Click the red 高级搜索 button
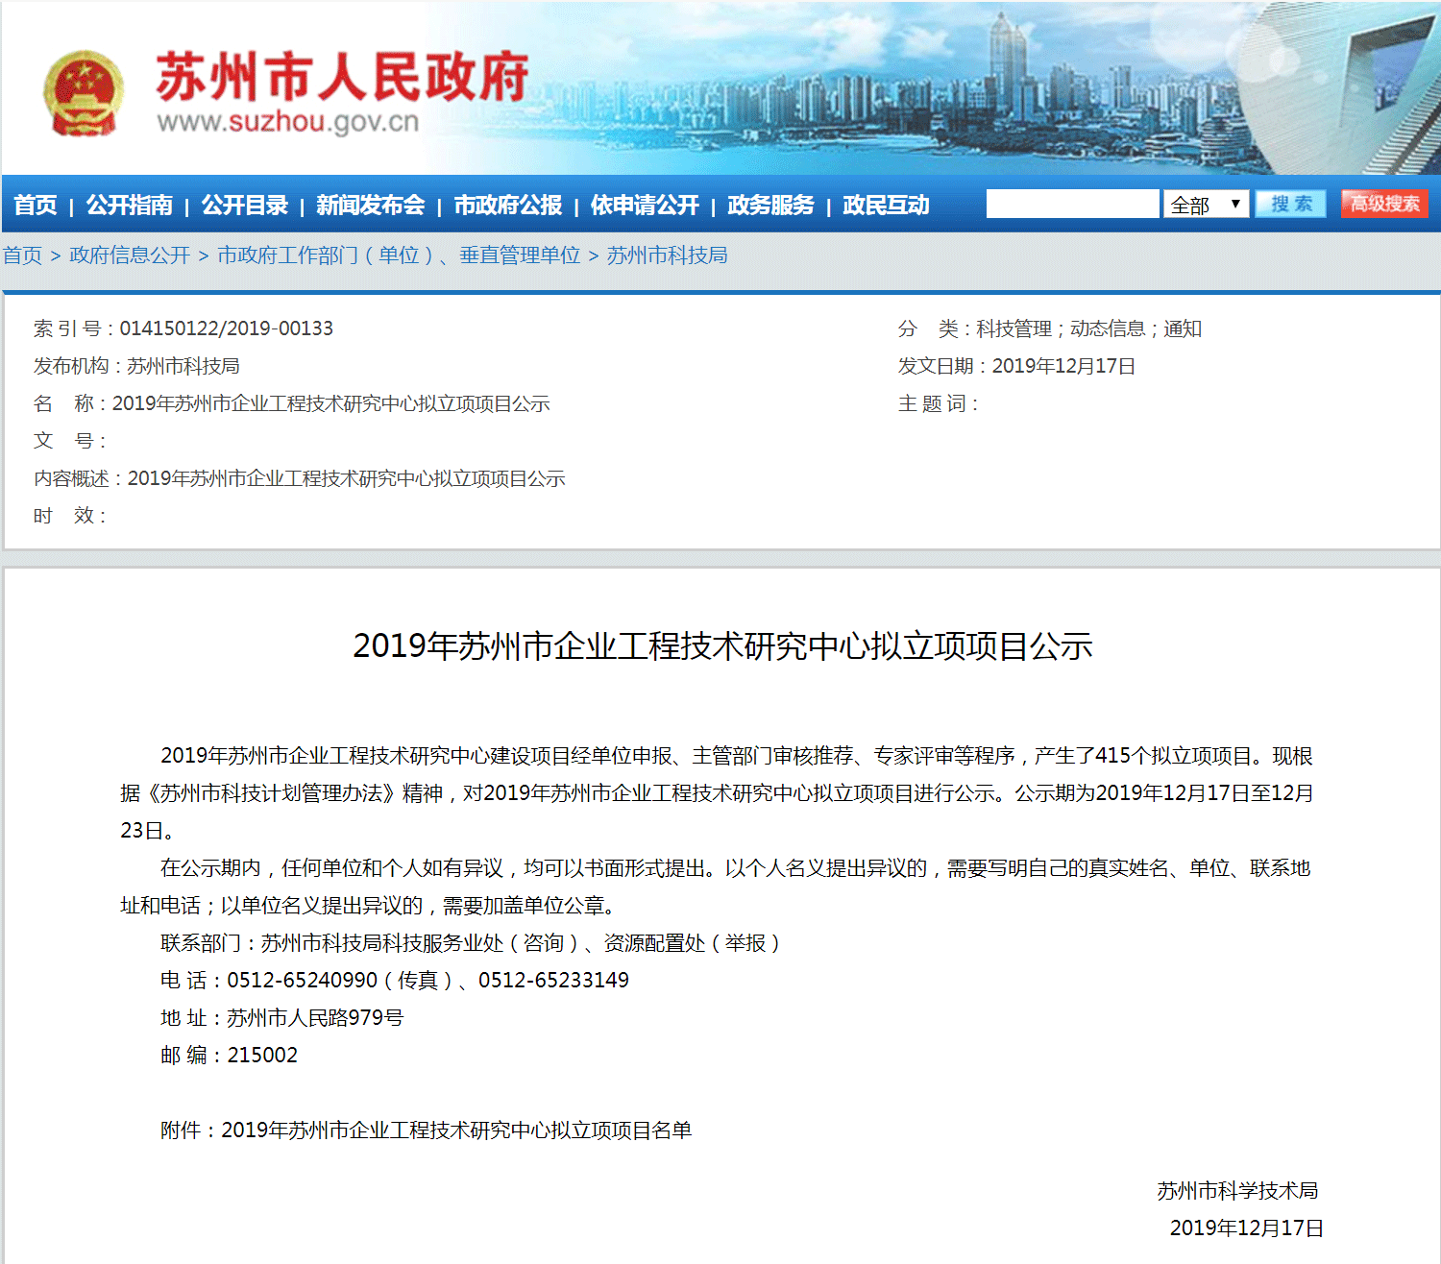 pyautogui.click(x=1384, y=204)
